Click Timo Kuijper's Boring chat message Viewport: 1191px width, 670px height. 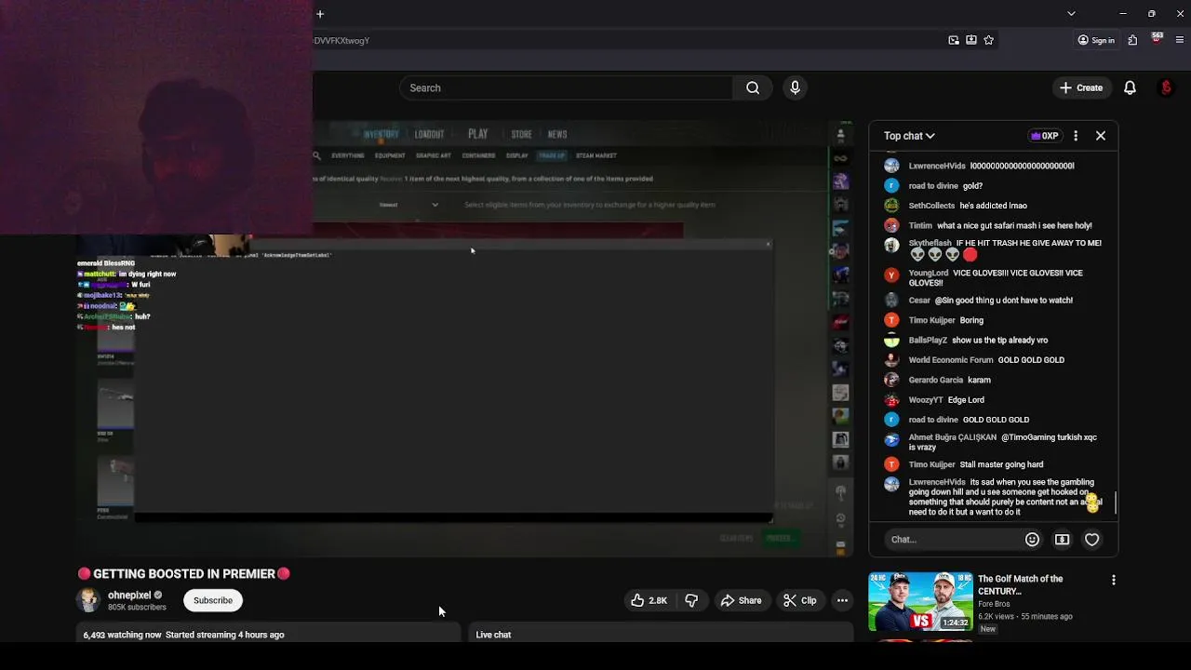click(x=992, y=320)
